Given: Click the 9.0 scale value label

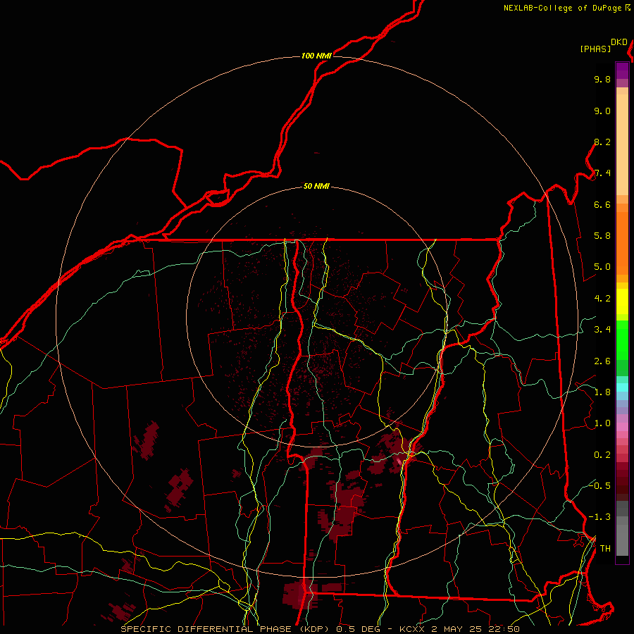Looking at the screenshot, I should (x=602, y=111).
